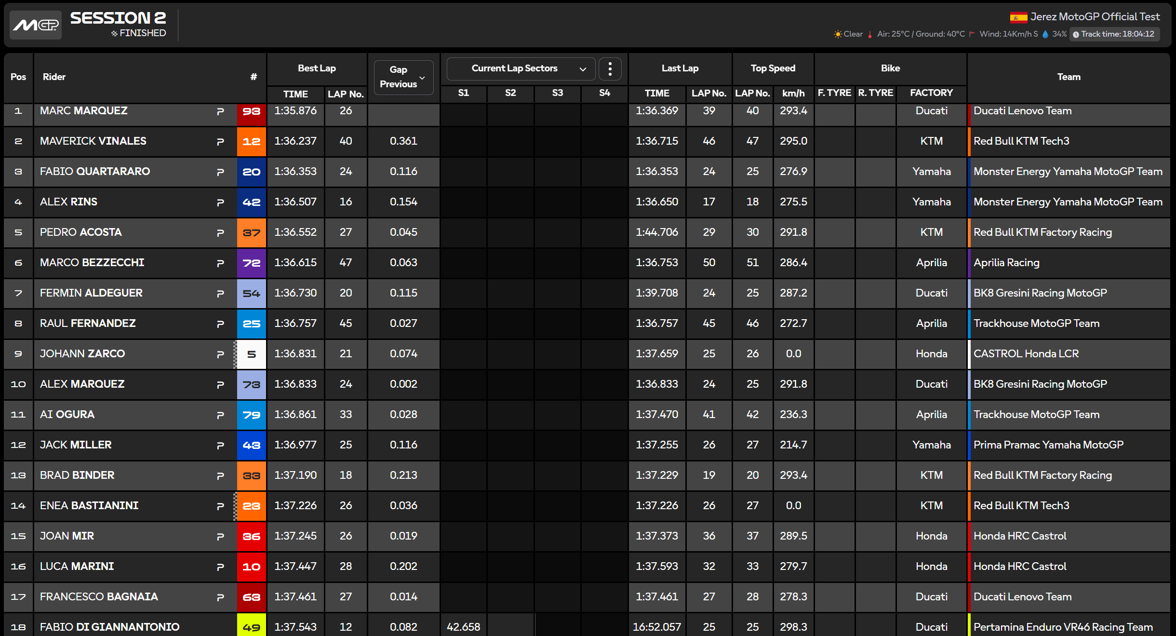Click the MotoGP logo icon

[36, 25]
